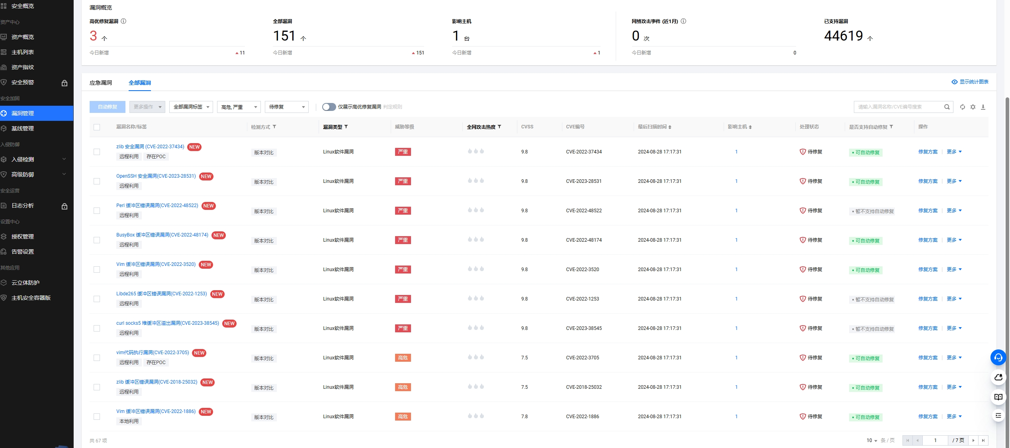
Task: Click the eye icon for 显示统计图表
Action: click(955, 82)
